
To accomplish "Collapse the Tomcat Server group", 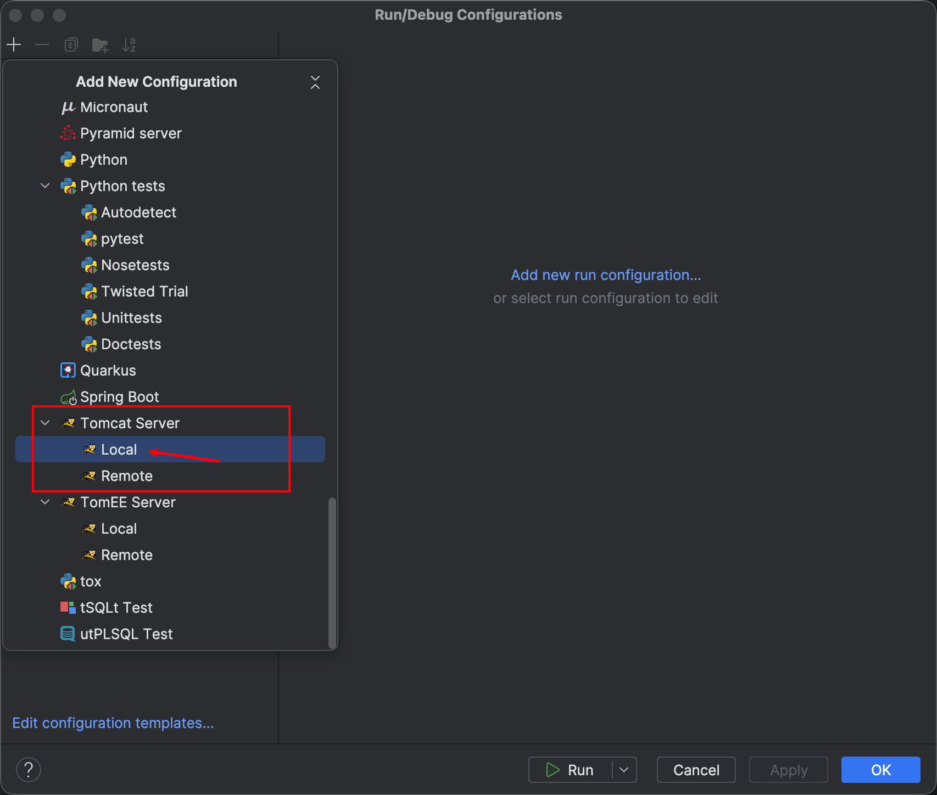I will [x=46, y=423].
